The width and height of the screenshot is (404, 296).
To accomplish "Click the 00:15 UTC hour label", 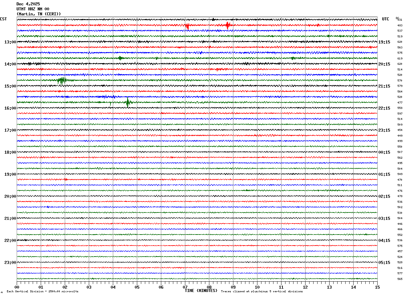I will tap(384, 152).
